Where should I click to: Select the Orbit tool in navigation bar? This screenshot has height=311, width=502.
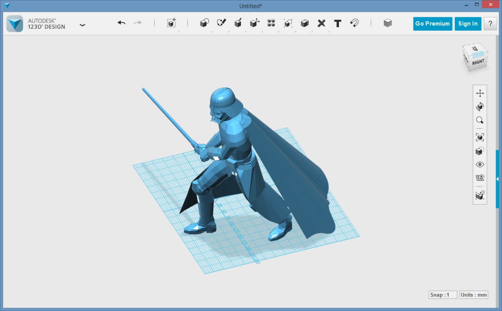click(x=480, y=107)
